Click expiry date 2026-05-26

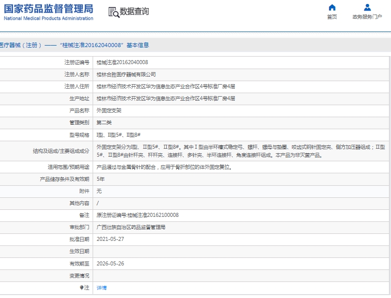point(110,263)
